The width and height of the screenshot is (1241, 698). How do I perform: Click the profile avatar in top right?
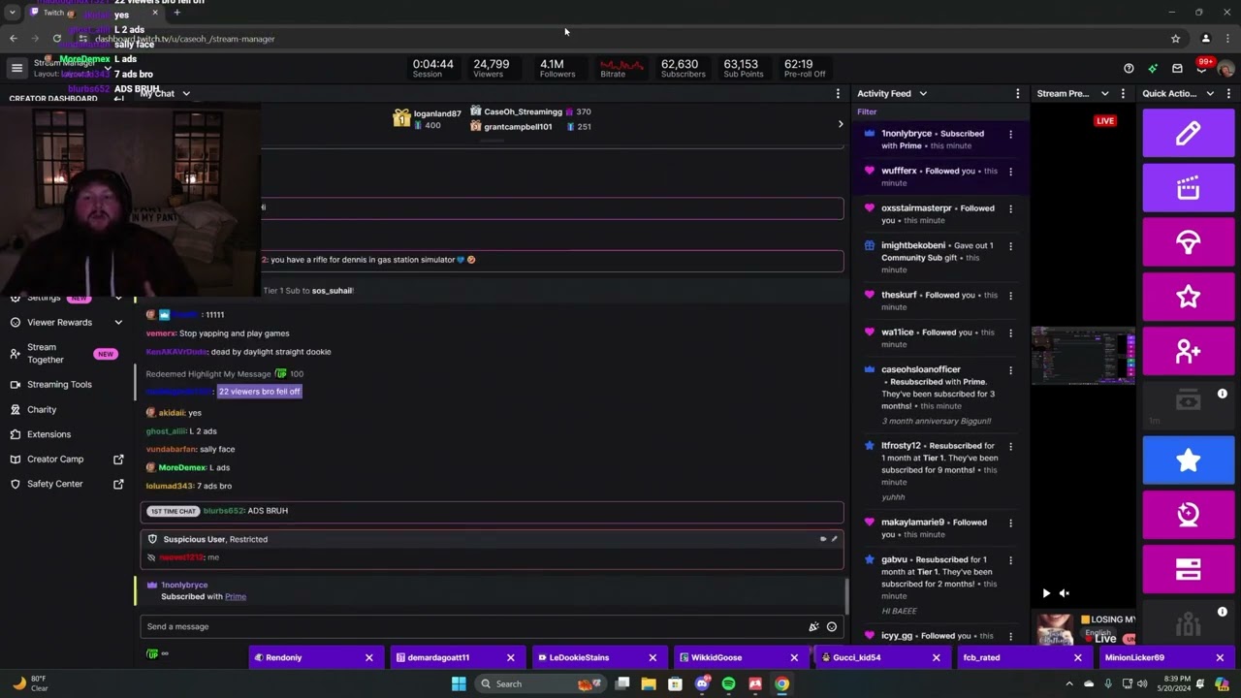[1225, 69]
